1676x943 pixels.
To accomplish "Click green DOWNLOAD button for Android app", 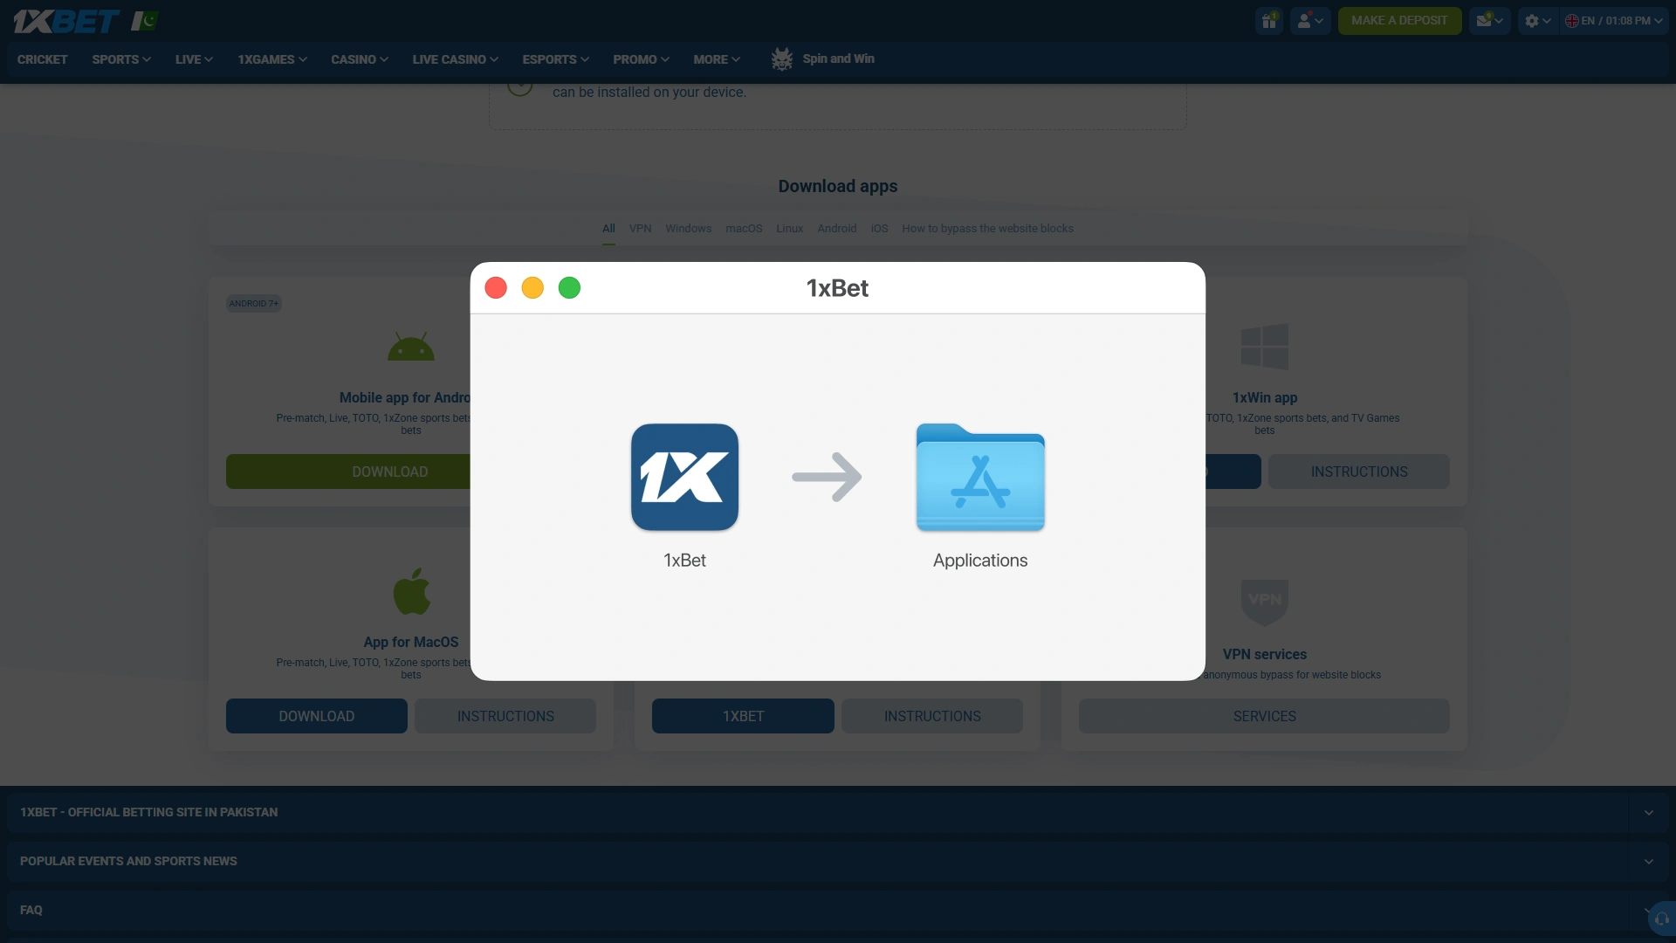I will pyautogui.click(x=349, y=471).
